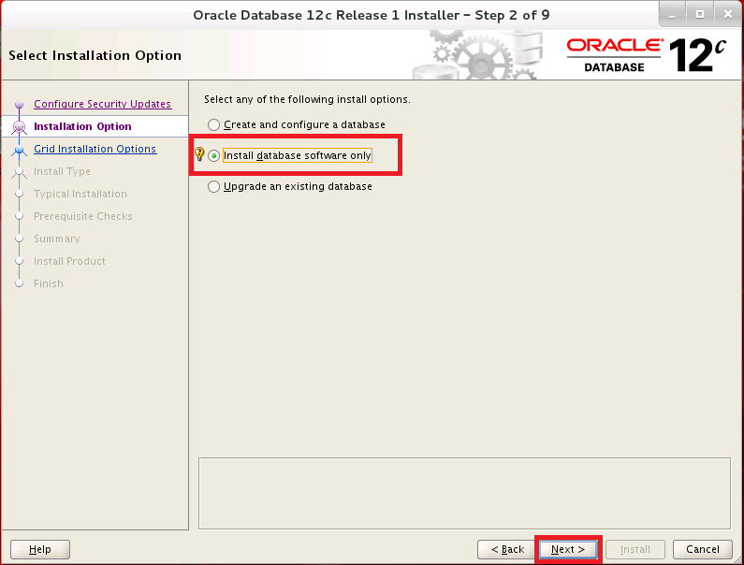Click the yellow hint key icon
Viewport: 744px width, 565px height.
click(199, 154)
